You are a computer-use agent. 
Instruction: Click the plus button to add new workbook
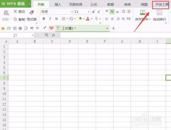coord(113,28)
